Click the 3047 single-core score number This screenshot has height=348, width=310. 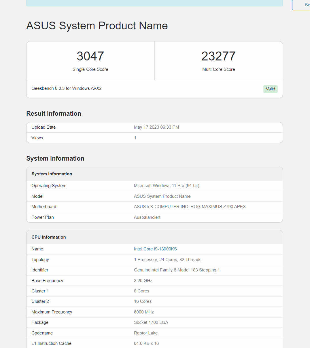pyautogui.click(x=90, y=56)
